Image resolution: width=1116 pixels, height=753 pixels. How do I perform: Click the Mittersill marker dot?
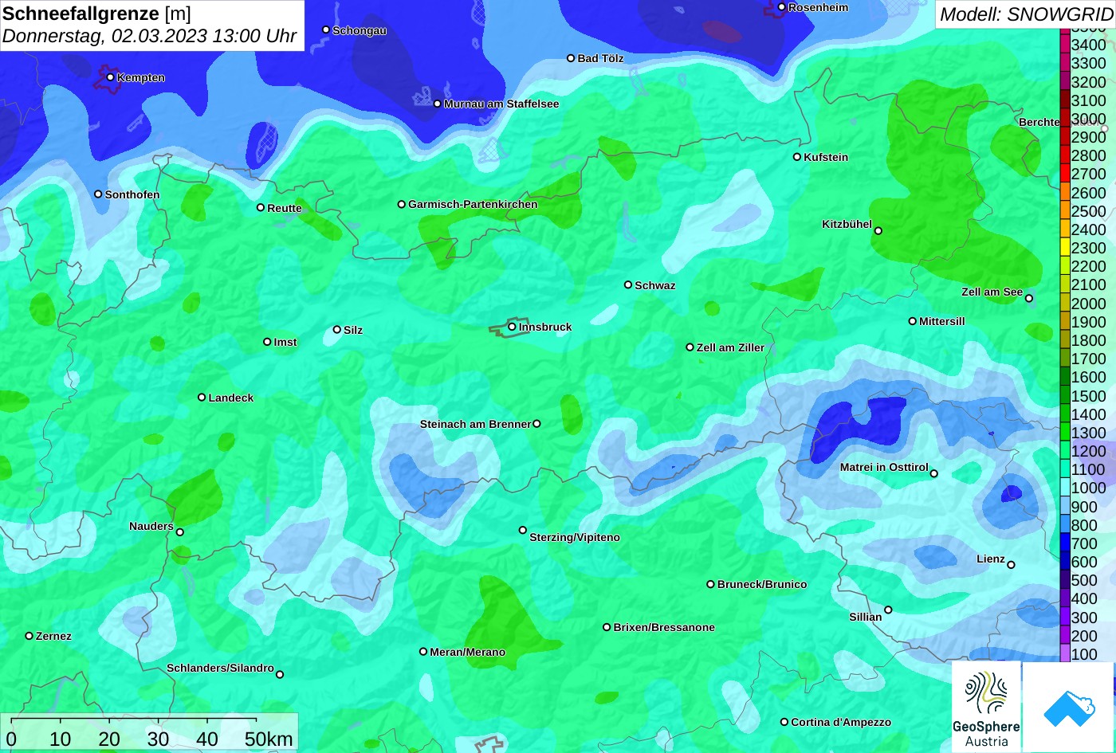913,321
